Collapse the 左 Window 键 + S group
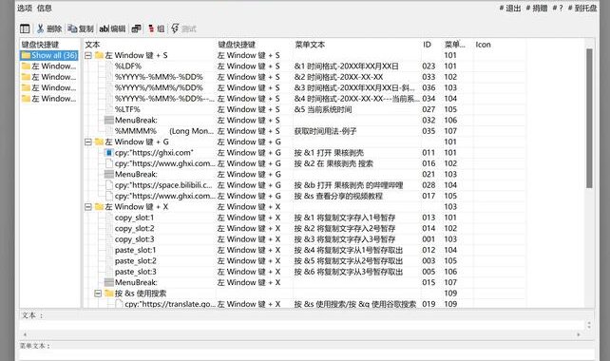 coord(88,55)
